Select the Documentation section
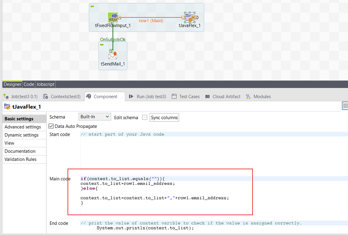 tap(24, 151)
